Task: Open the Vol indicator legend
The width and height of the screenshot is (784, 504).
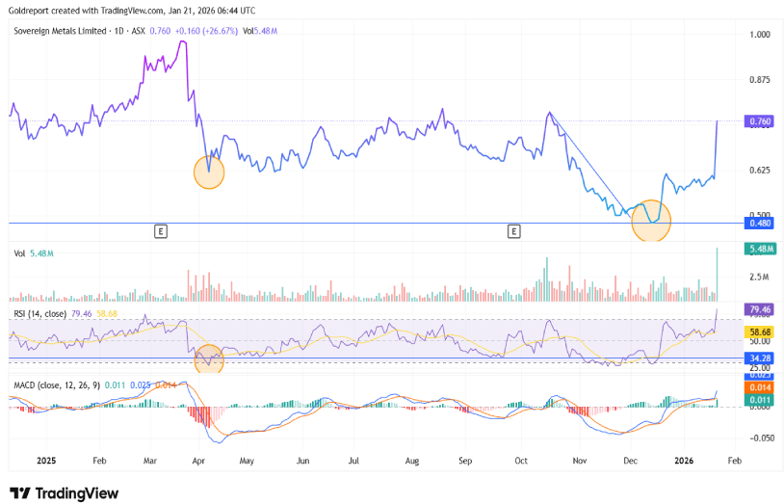Action: pyautogui.click(x=19, y=253)
